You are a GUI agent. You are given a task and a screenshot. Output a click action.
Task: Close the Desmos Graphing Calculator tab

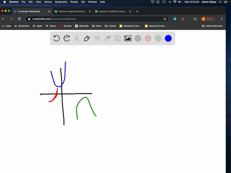[x=90, y=12]
